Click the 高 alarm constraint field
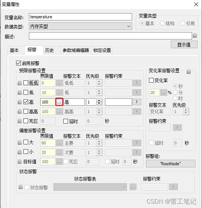 point(119,102)
